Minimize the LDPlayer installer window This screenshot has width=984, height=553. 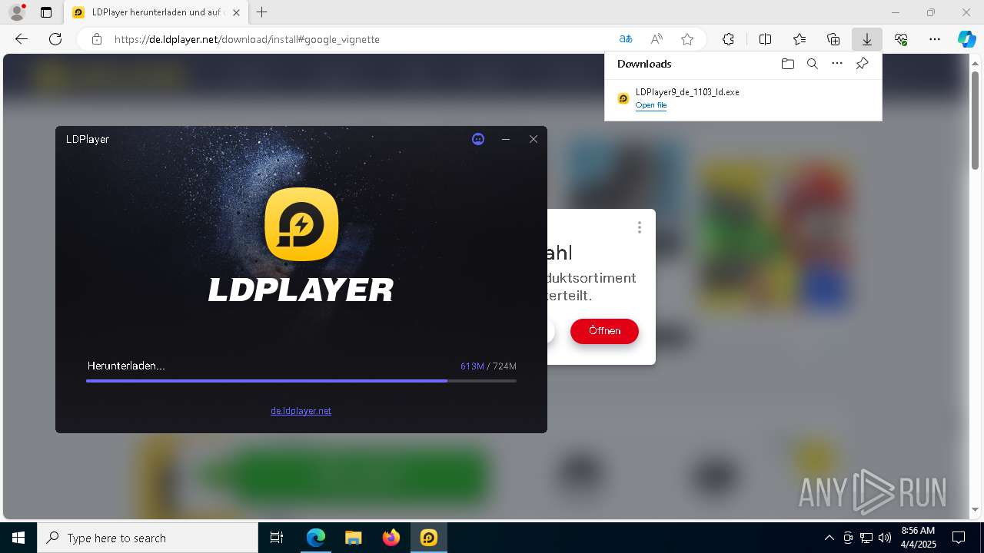pyautogui.click(x=506, y=139)
